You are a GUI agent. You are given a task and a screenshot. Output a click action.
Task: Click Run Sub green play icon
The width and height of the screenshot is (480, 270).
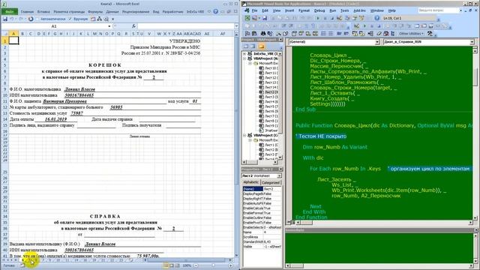318,18
